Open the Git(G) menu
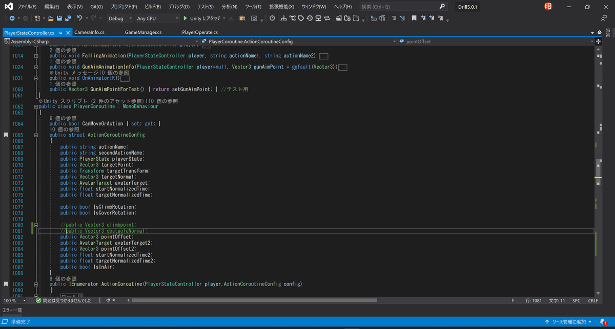The width and height of the screenshot is (615, 329). pos(96,7)
